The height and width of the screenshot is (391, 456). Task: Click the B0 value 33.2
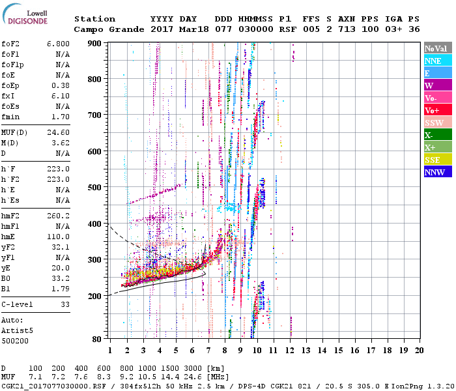pos(61,278)
